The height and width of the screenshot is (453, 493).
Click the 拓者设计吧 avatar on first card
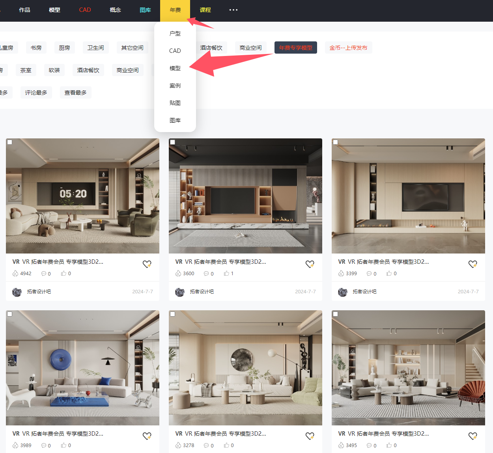[17, 292]
